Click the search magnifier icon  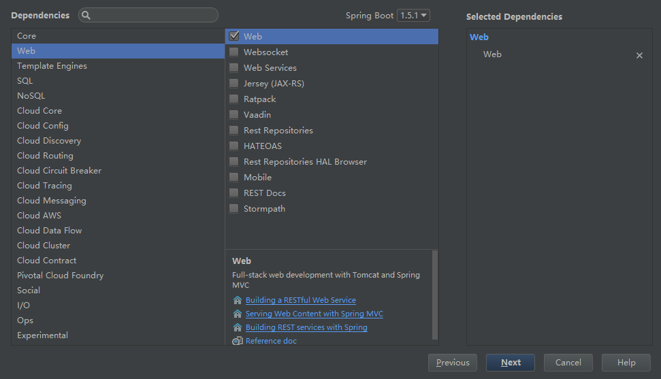pyautogui.click(x=86, y=15)
